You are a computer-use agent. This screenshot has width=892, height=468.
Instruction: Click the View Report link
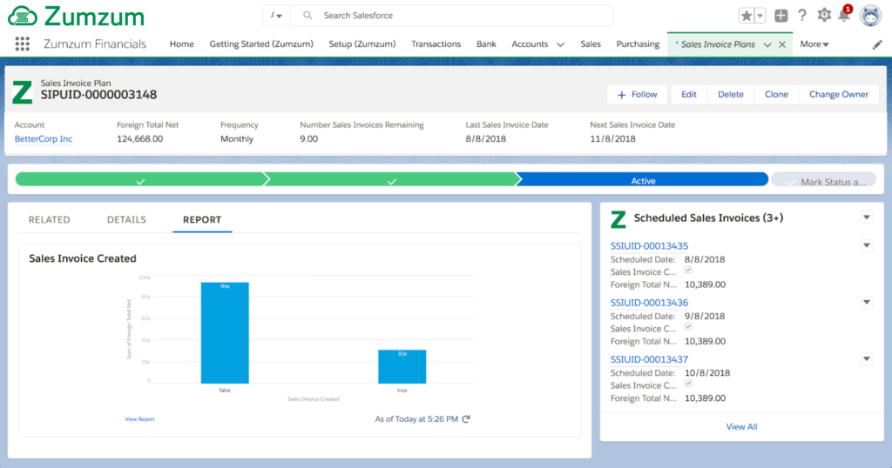pyautogui.click(x=139, y=419)
